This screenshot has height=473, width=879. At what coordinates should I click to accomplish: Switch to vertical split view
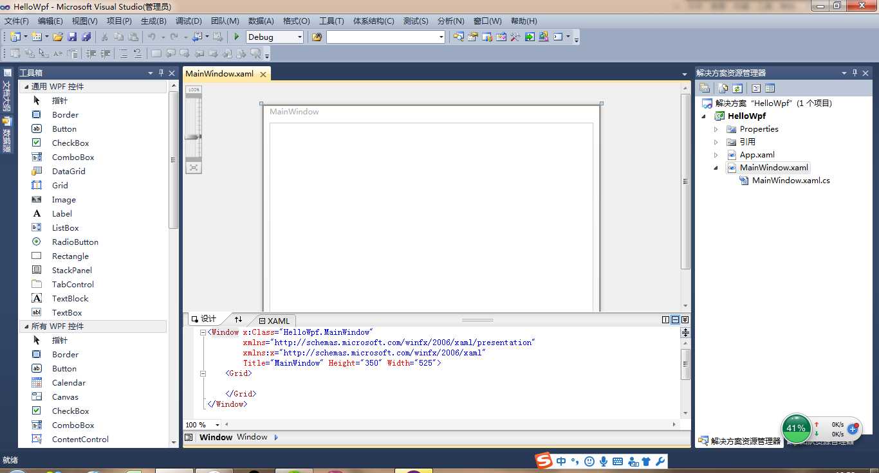[666, 319]
